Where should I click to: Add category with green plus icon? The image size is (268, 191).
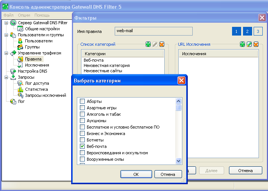tap(148, 44)
